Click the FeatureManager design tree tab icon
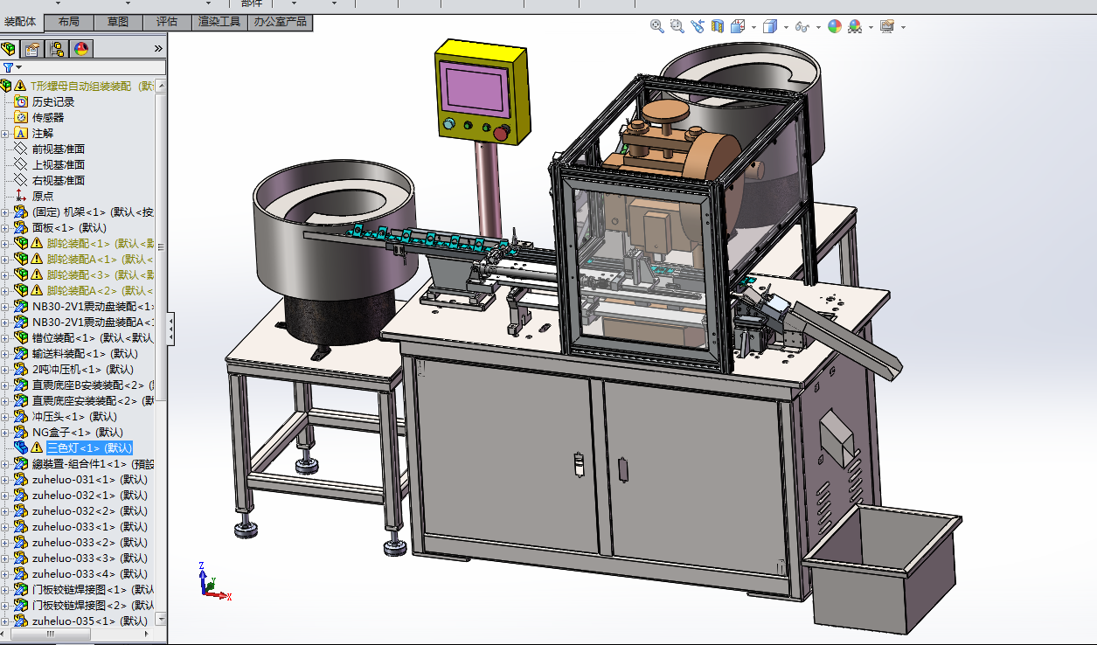This screenshot has height=645, width=1097. tap(9, 49)
